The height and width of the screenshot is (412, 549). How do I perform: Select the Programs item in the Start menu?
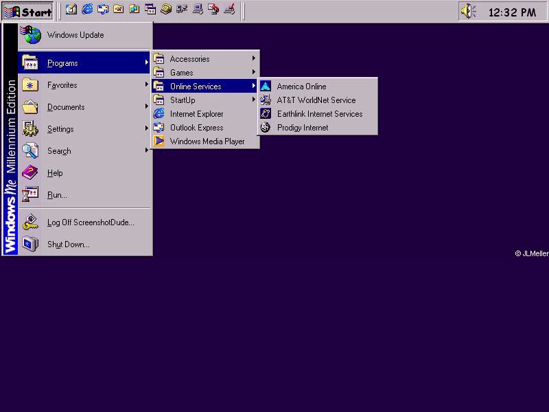(85, 62)
